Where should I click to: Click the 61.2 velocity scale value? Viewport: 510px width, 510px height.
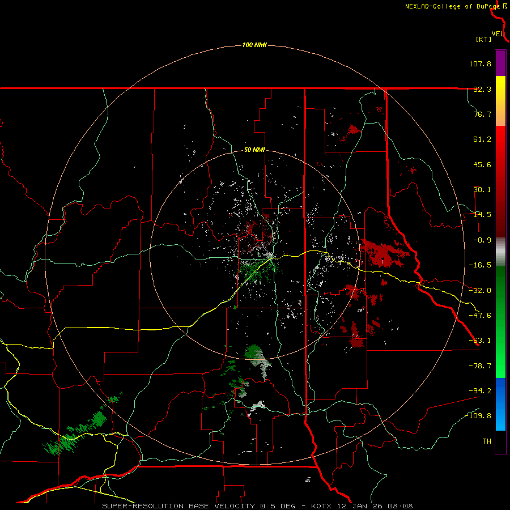point(482,139)
